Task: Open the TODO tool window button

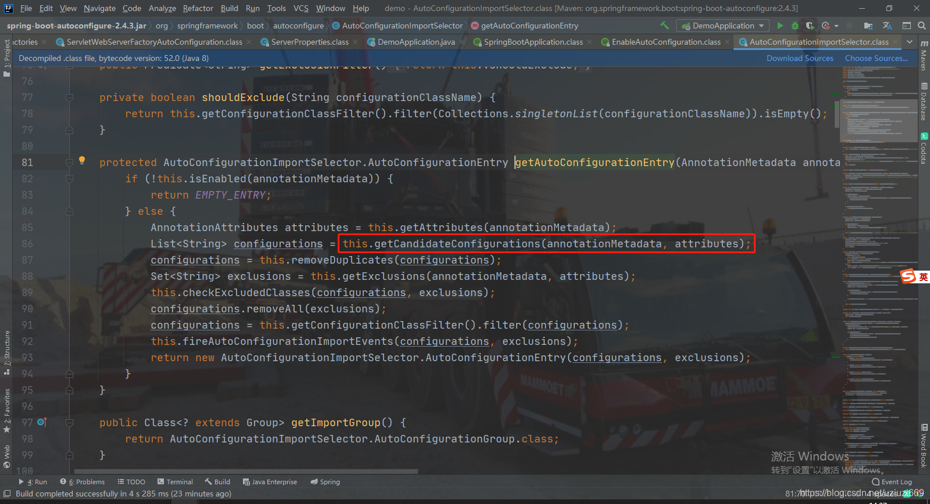Action: (131, 482)
